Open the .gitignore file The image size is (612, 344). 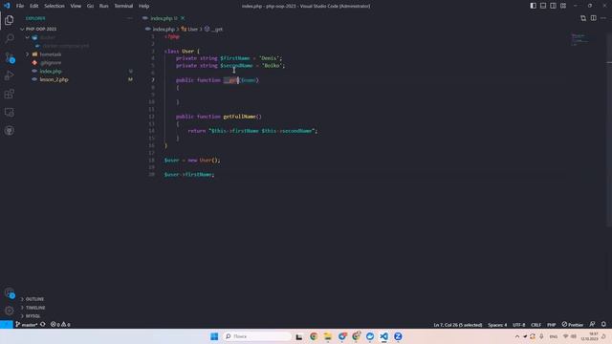tap(51, 63)
